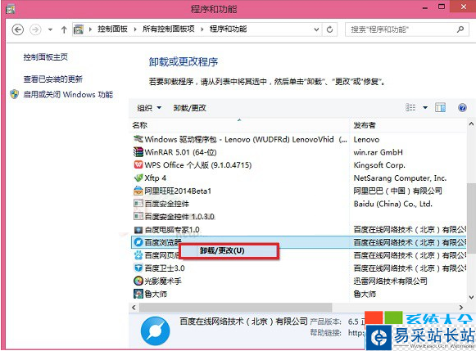476x351 pixels.
Task: Select Xftp 4 entry
Action: 156,178
